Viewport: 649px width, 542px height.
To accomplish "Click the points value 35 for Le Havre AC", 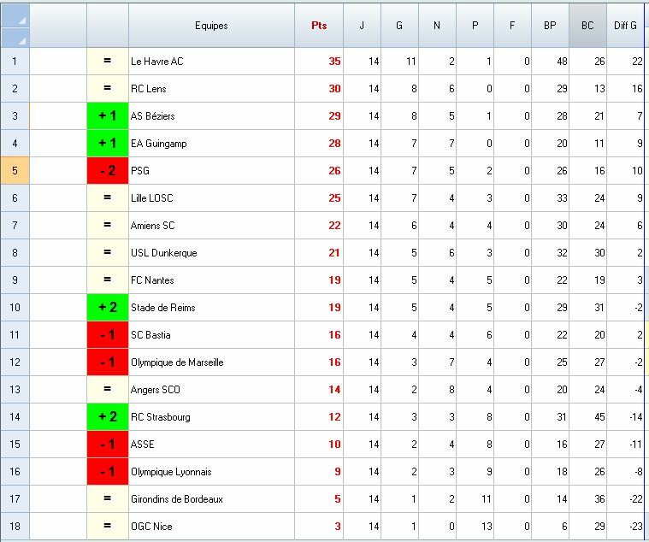I will pyautogui.click(x=334, y=62).
